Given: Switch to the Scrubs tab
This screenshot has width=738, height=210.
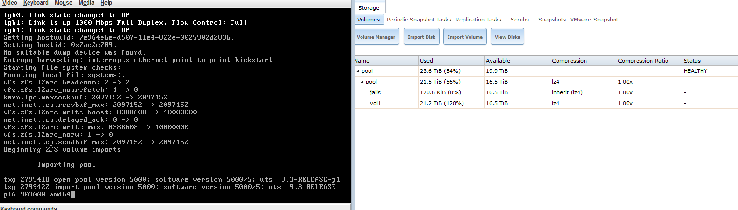Looking at the screenshot, I should tap(520, 20).
